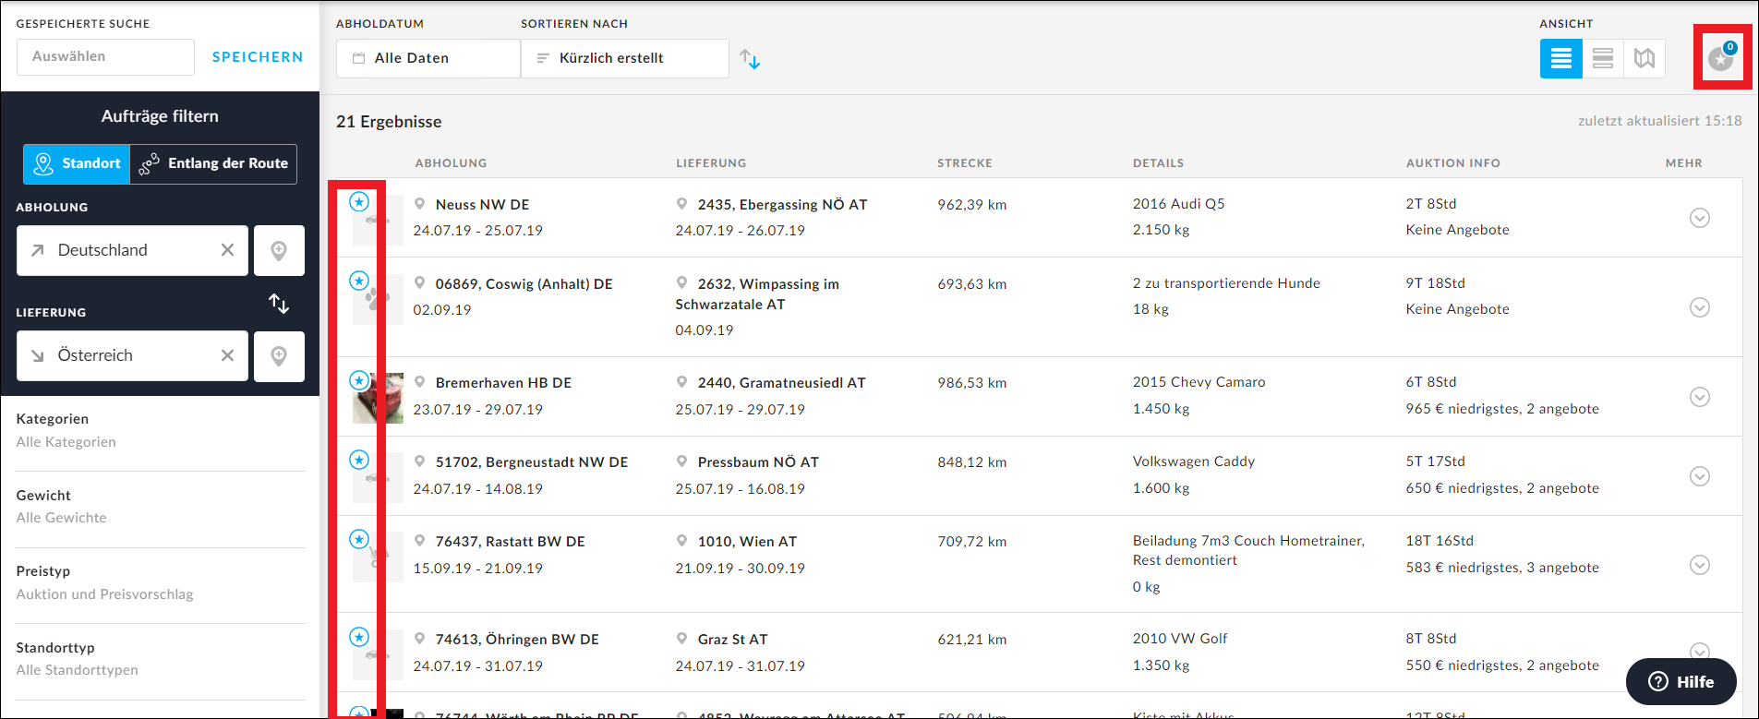Open the Alle Daten pickup date dropdown
The image size is (1759, 719).
pyautogui.click(x=428, y=58)
